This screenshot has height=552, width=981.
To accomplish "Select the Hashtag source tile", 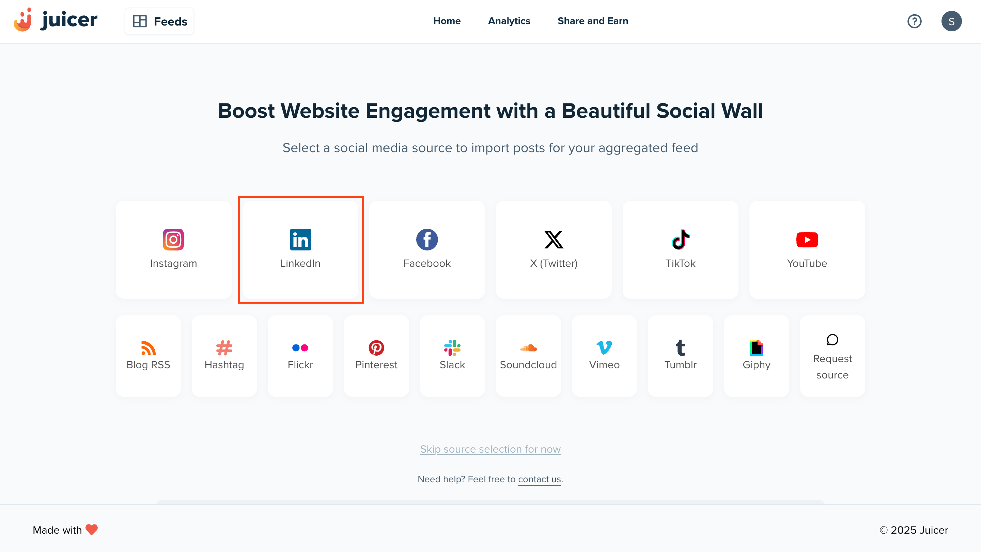I will [224, 355].
